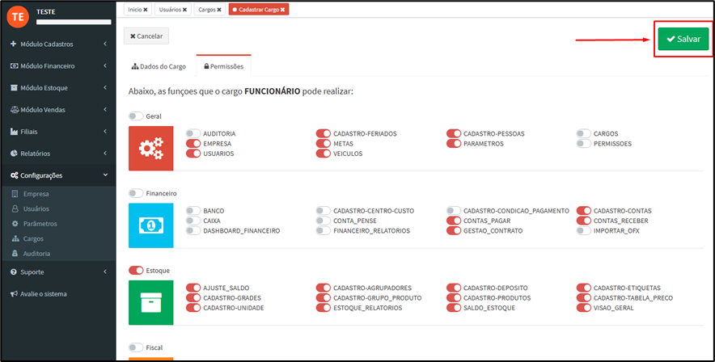Viewport: 715px width, 362px height.
Task: Toggle the Financeiro group switch
Action: (x=136, y=193)
